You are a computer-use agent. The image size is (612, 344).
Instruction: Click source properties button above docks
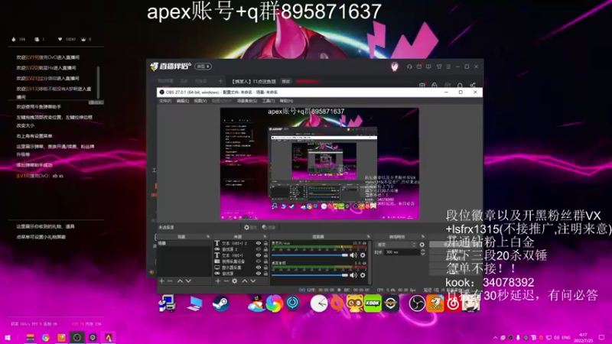250,227
